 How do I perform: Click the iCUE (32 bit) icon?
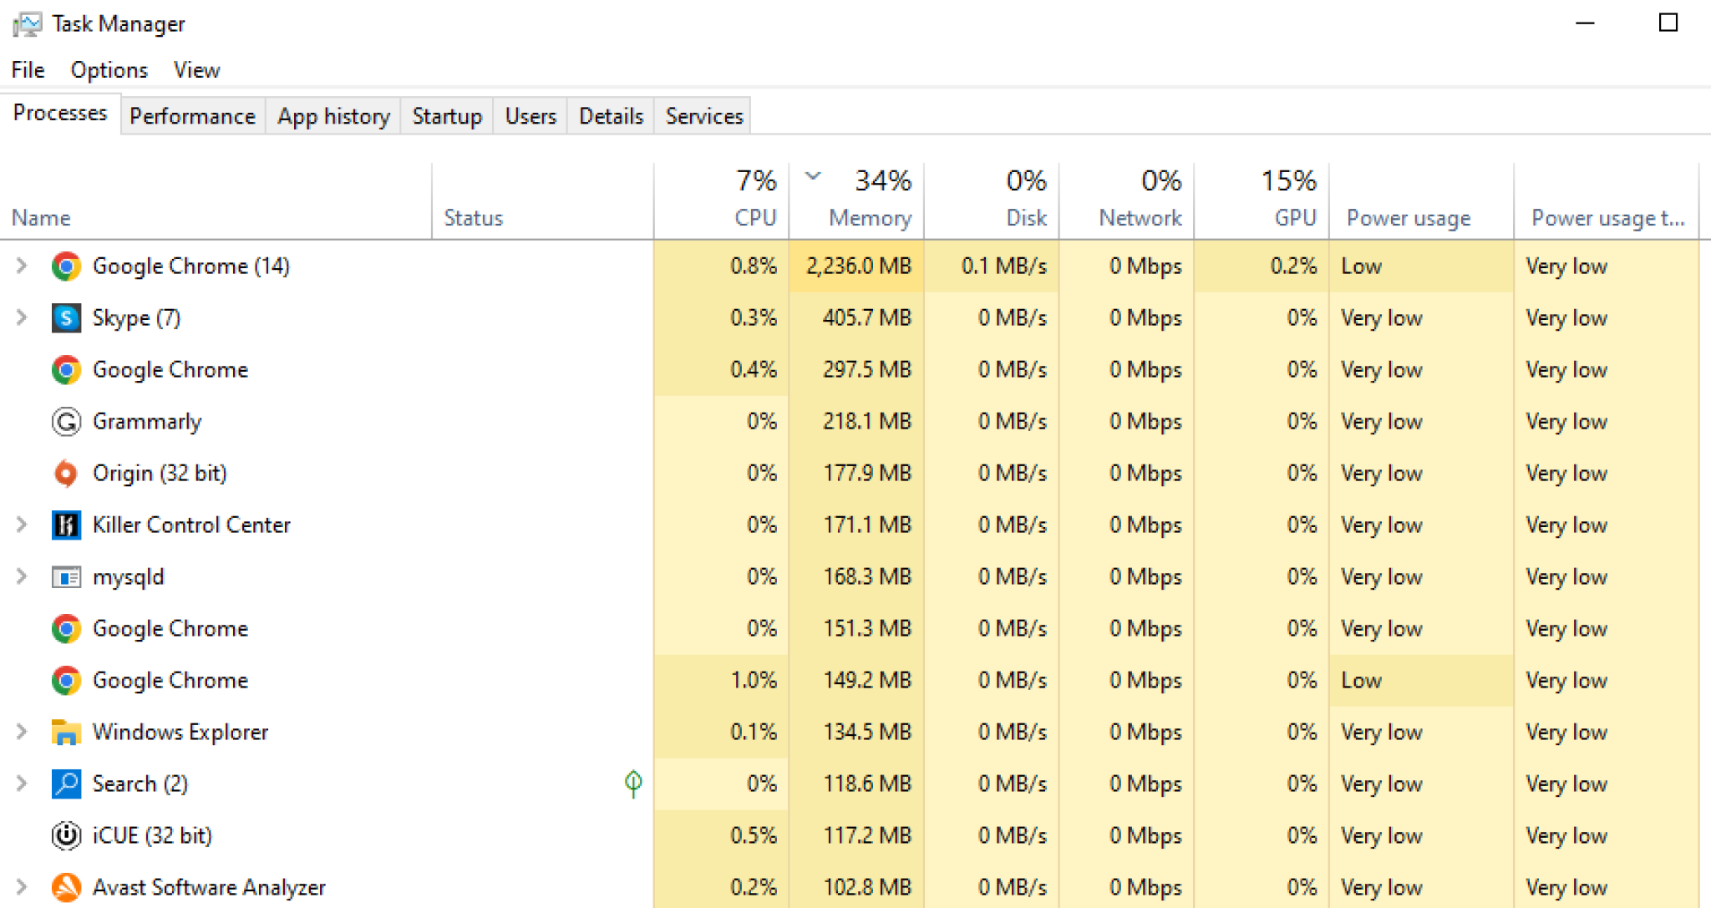click(66, 836)
